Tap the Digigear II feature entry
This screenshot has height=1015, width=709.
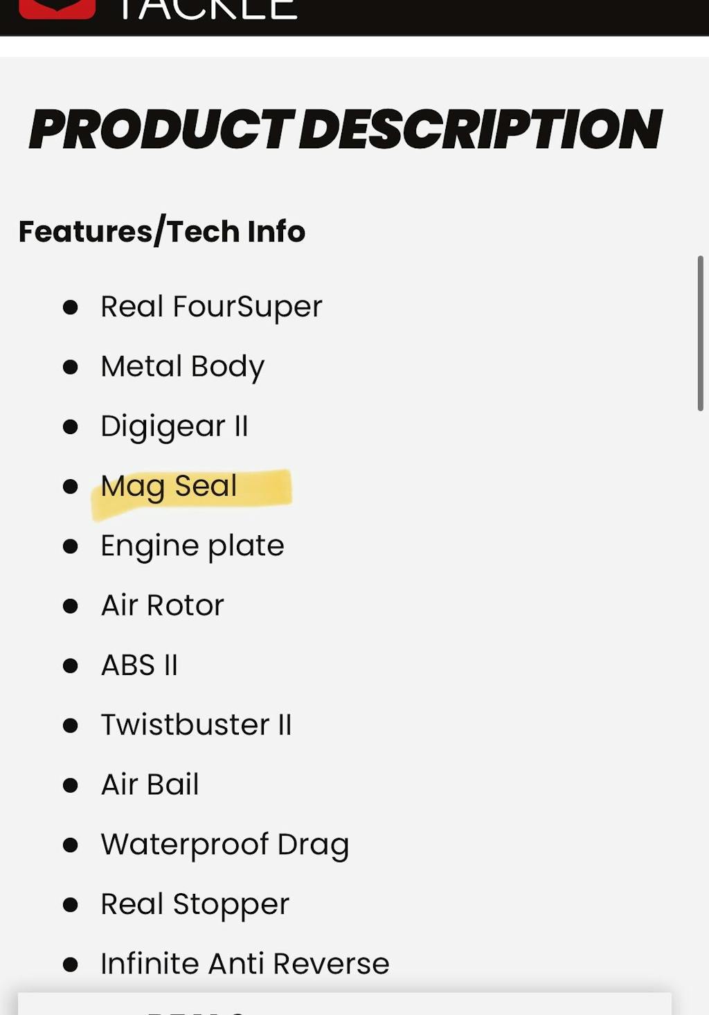coord(174,426)
